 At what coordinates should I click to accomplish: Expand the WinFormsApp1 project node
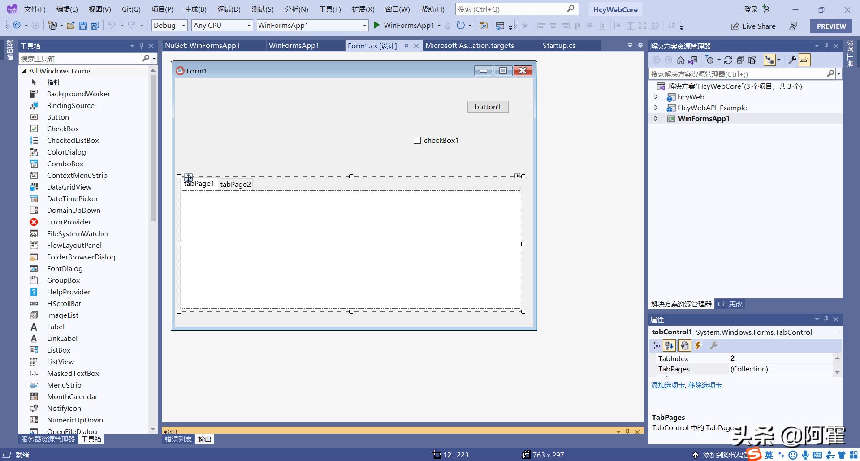(x=656, y=118)
